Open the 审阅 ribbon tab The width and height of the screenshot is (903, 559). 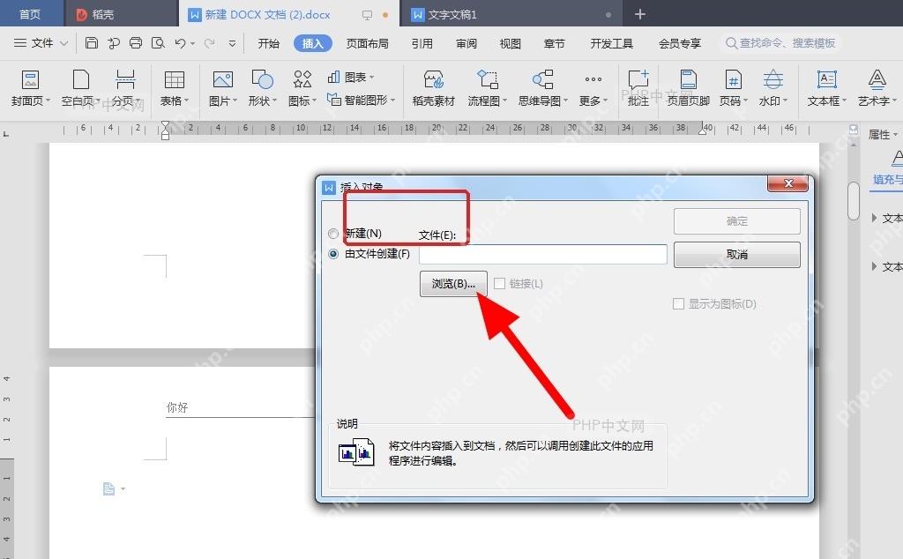click(x=466, y=43)
